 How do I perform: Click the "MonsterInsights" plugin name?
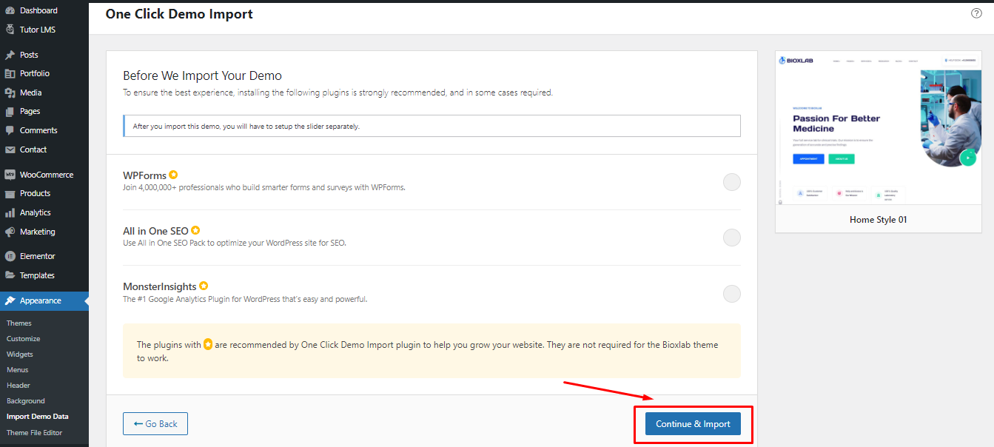(x=160, y=286)
